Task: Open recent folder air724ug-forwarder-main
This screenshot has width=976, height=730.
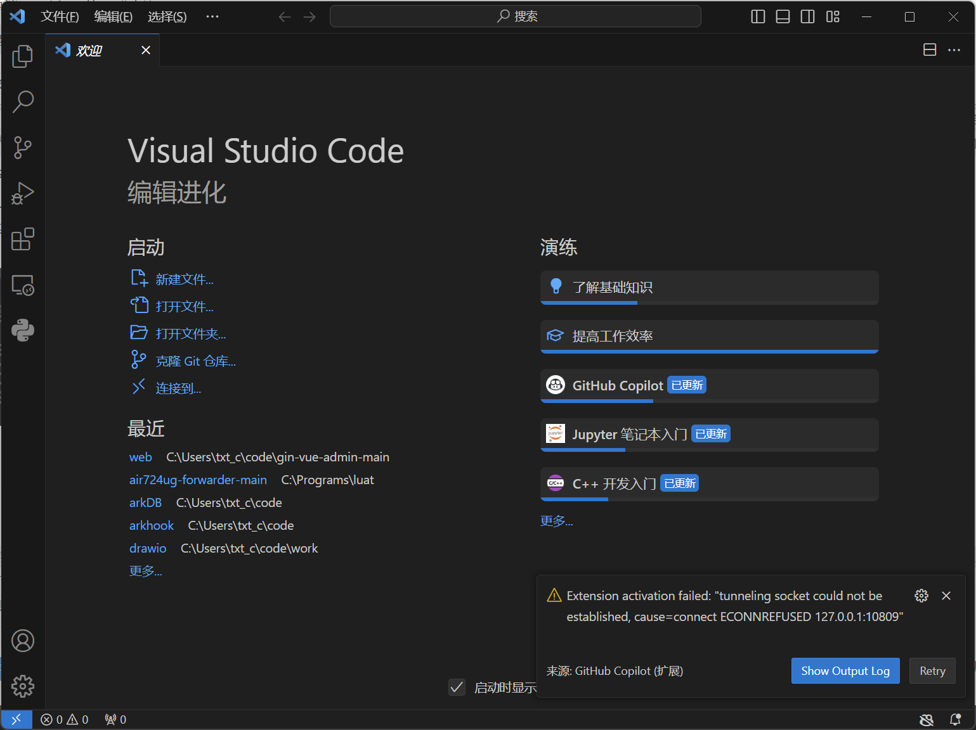Action: pos(198,480)
